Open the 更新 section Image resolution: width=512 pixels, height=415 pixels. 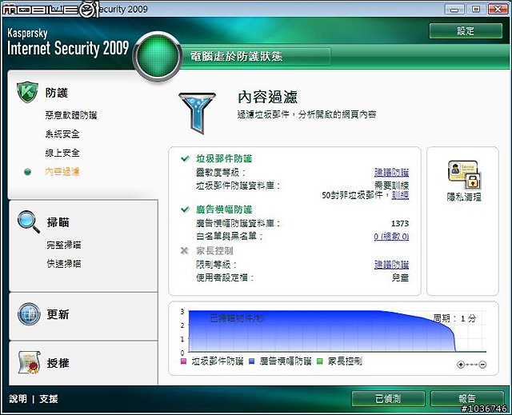tap(58, 314)
